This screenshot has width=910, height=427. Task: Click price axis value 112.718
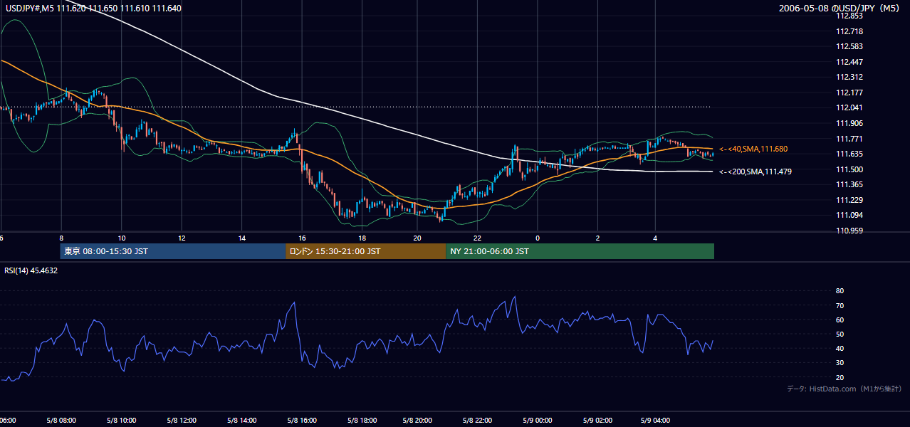[x=849, y=31]
